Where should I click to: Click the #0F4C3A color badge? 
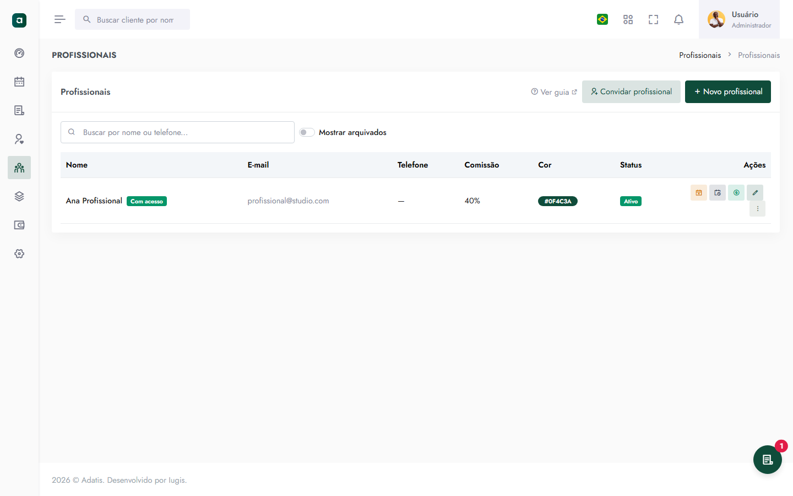(x=558, y=201)
